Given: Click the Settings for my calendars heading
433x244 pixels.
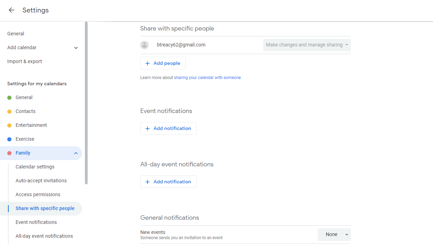Looking at the screenshot, I should tap(37, 84).
